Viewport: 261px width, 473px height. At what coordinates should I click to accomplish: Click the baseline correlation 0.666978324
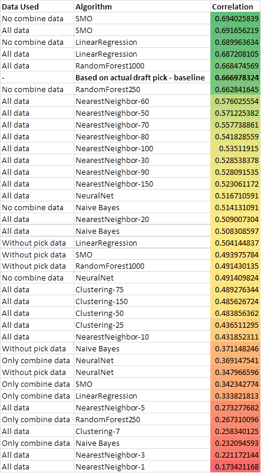[236, 77]
